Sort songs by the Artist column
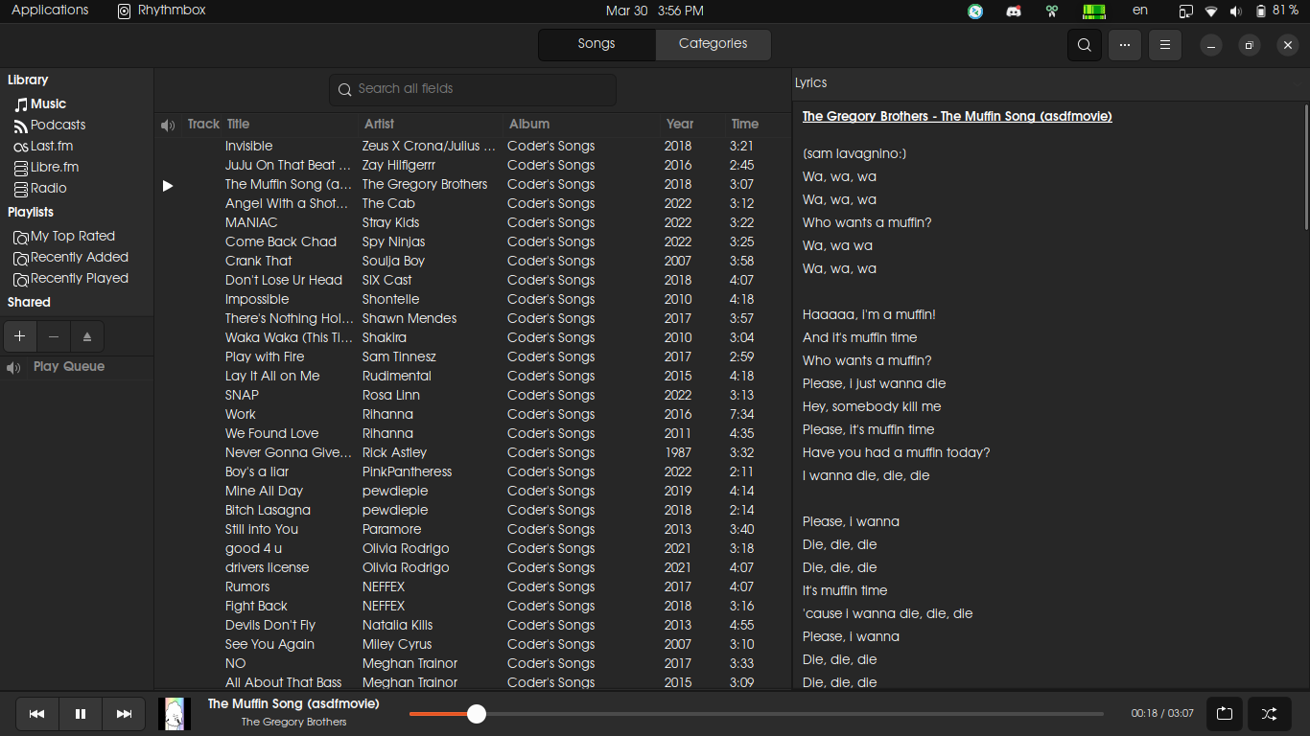 point(379,124)
